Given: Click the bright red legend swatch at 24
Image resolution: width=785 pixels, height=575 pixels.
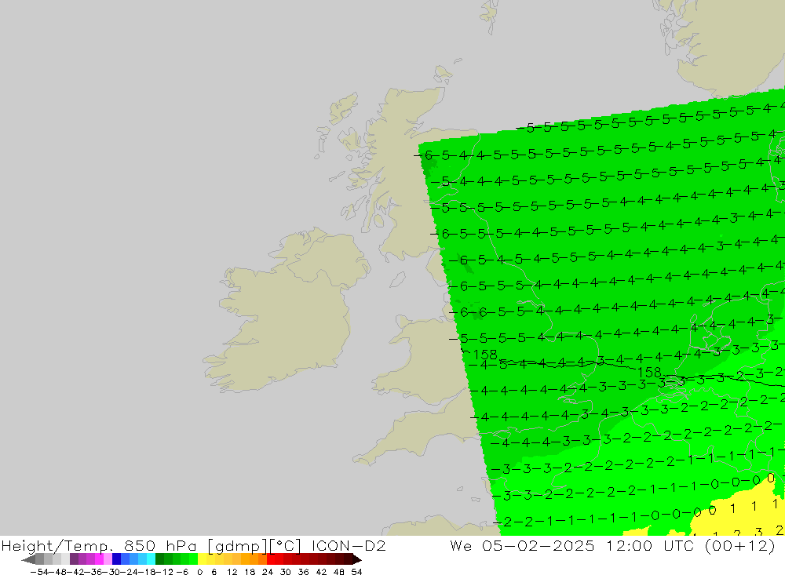Looking at the screenshot, I should (x=271, y=559).
